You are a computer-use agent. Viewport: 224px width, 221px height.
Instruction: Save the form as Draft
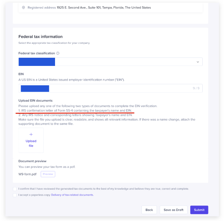[x=174, y=210]
